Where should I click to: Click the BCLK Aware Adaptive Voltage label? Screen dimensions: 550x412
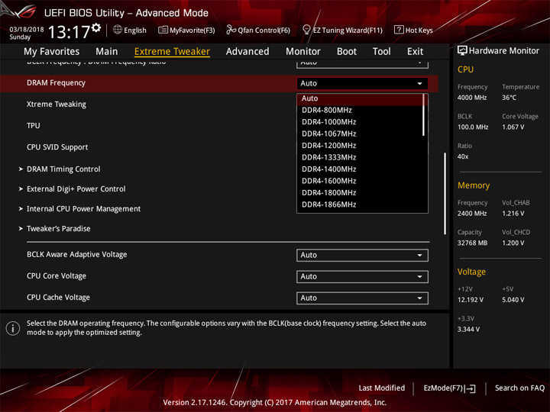[x=77, y=255]
